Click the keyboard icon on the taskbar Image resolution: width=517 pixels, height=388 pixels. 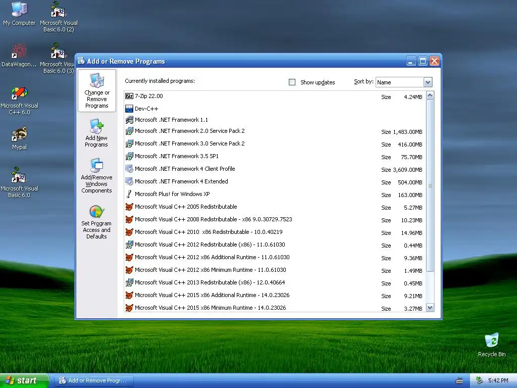click(x=459, y=381)
